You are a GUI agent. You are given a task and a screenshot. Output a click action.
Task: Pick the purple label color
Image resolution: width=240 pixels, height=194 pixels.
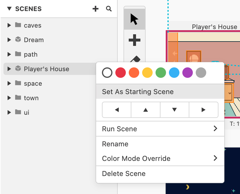click(188, 73)
